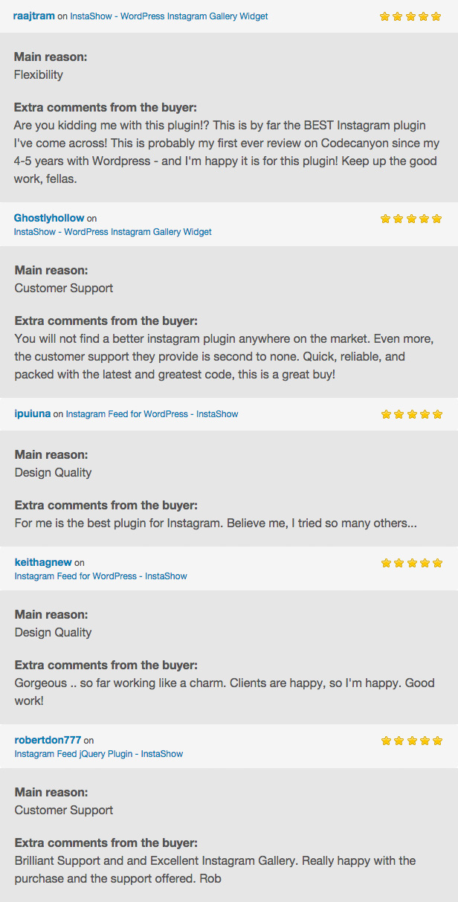
Task: Click the last star of Ghostlyhollow's rating
Action: pyautogui.click(x=437, y=219)
